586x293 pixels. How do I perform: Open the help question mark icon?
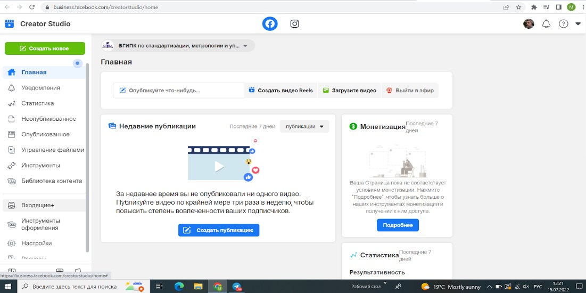click(563, 24)
